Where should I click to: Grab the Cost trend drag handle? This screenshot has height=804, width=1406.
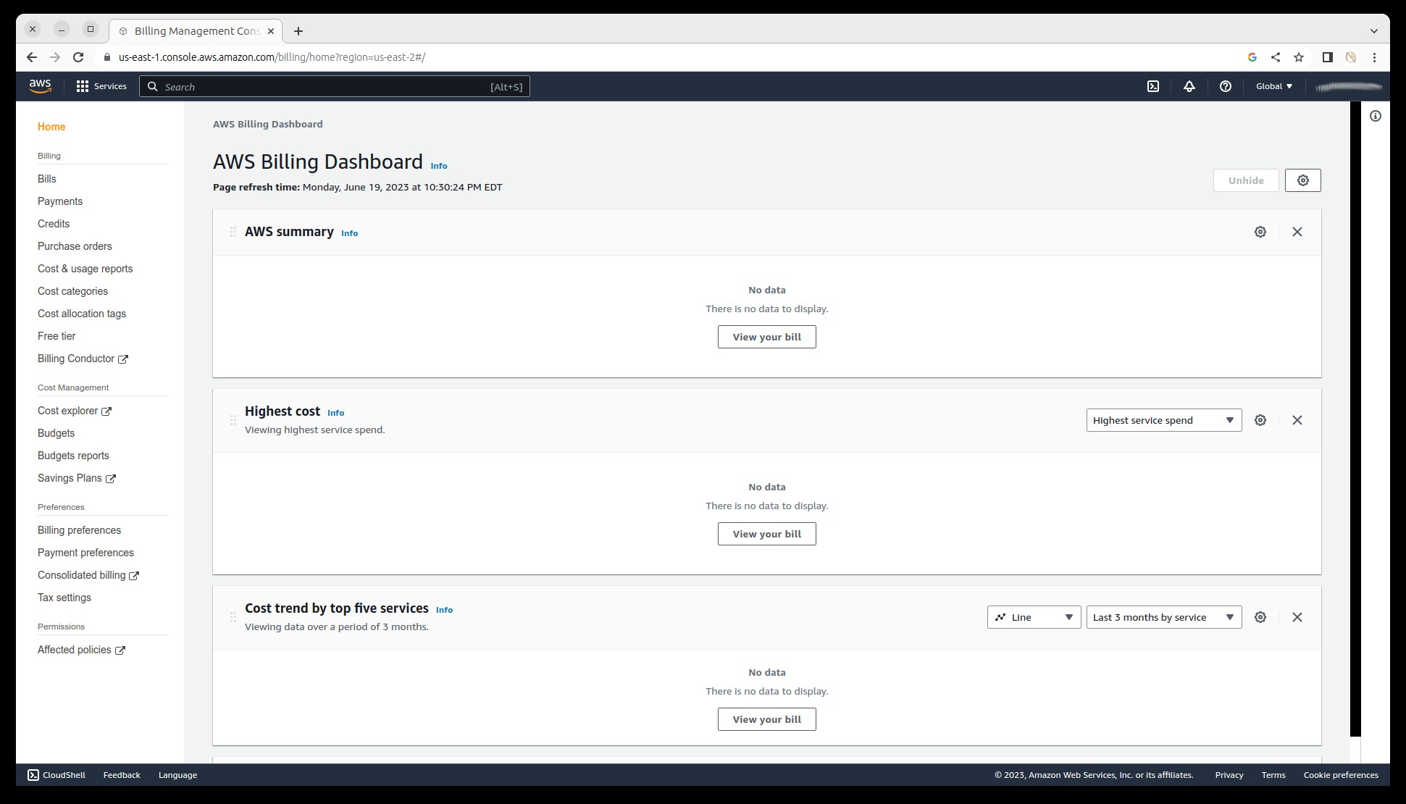pyautogui.click(x=233, y=617)
